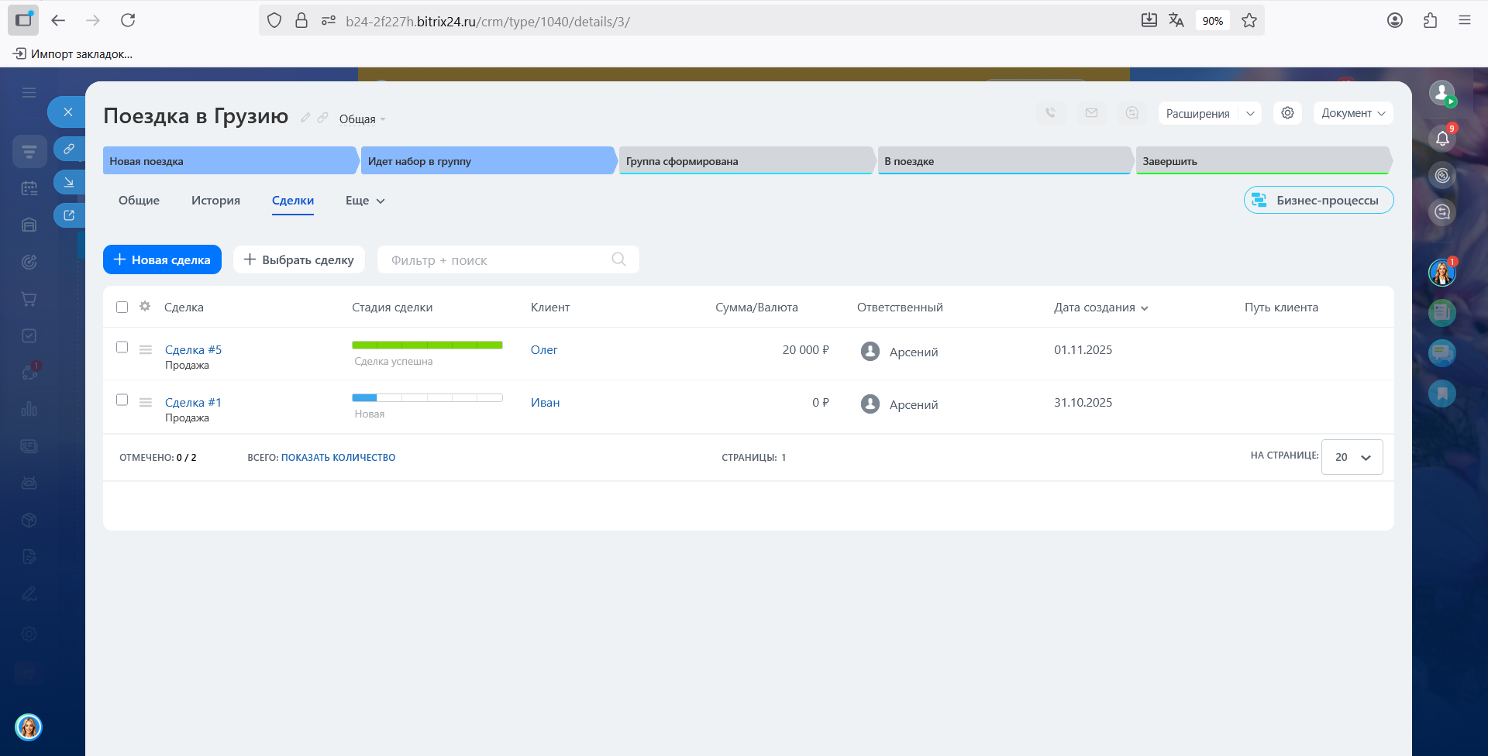The image size is (1488, 756).
Task: Click the pencil icon beside trip title
Action: (x=305, y=118)
